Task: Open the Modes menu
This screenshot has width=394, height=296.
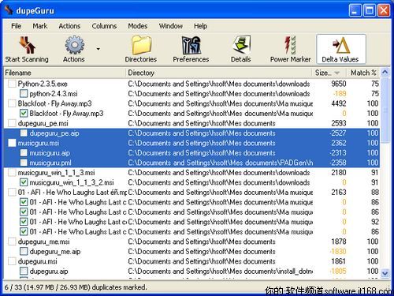Action: click(138, 26)
